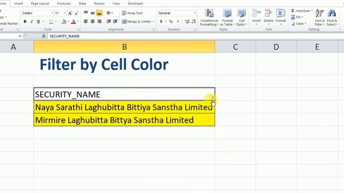
Task: Open the Format cells menu
Action: (281, 17)
